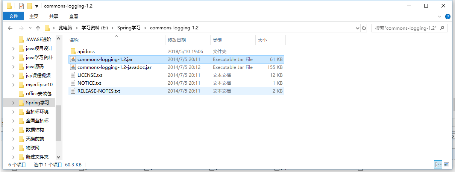Click the search magnifier icon

coord(443,28)
